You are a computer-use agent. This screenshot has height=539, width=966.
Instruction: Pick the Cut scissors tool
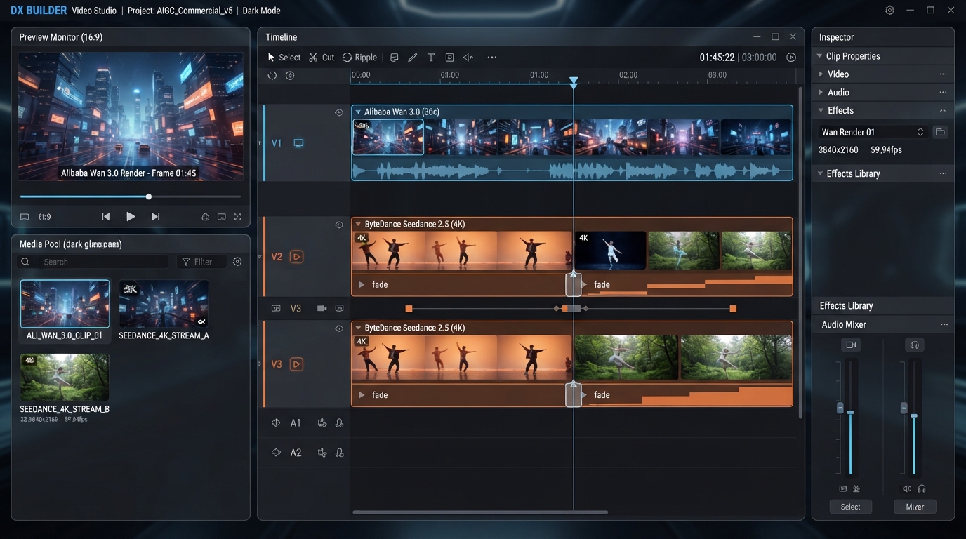[322, 58]
